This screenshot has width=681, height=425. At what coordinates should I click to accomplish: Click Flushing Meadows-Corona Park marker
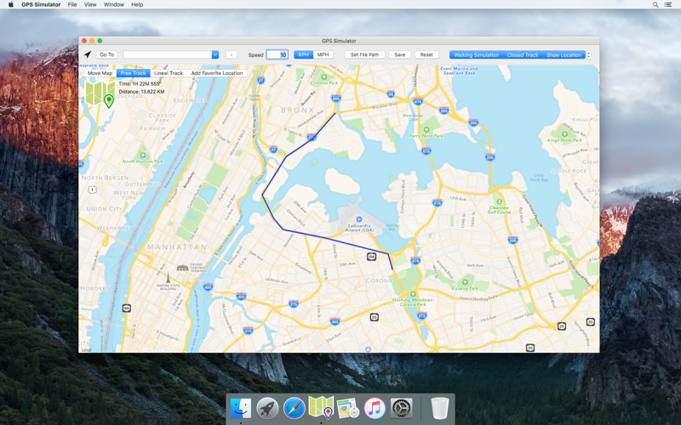(413, 294)
